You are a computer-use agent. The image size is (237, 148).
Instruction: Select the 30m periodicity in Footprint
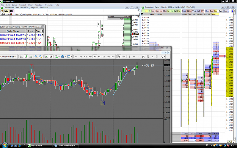coord(164,11)
